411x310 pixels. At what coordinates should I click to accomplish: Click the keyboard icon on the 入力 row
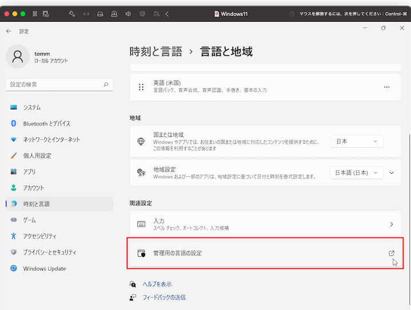pyautogui.click(x=141, y=224)
